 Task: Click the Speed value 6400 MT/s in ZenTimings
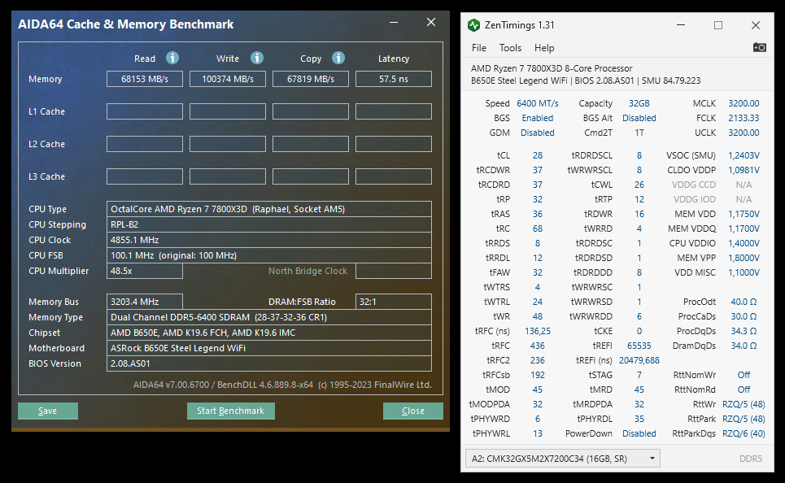pos(537,103)
